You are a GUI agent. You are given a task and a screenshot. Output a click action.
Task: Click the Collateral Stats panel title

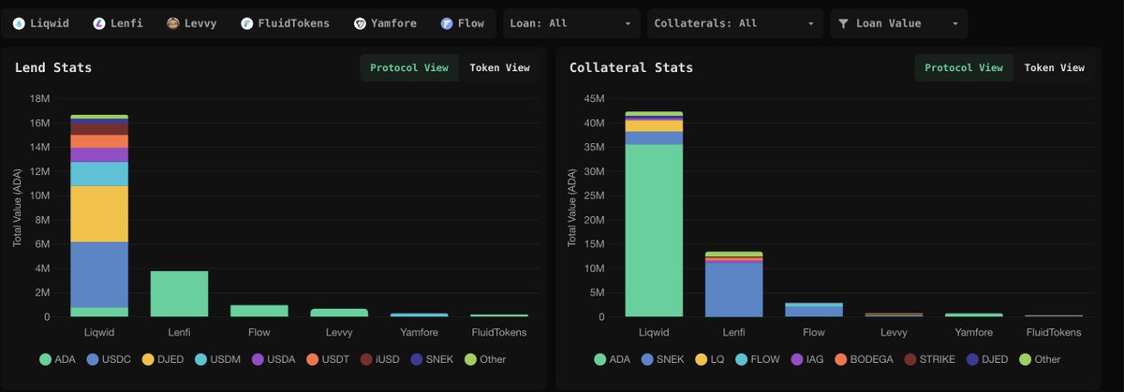631,67
